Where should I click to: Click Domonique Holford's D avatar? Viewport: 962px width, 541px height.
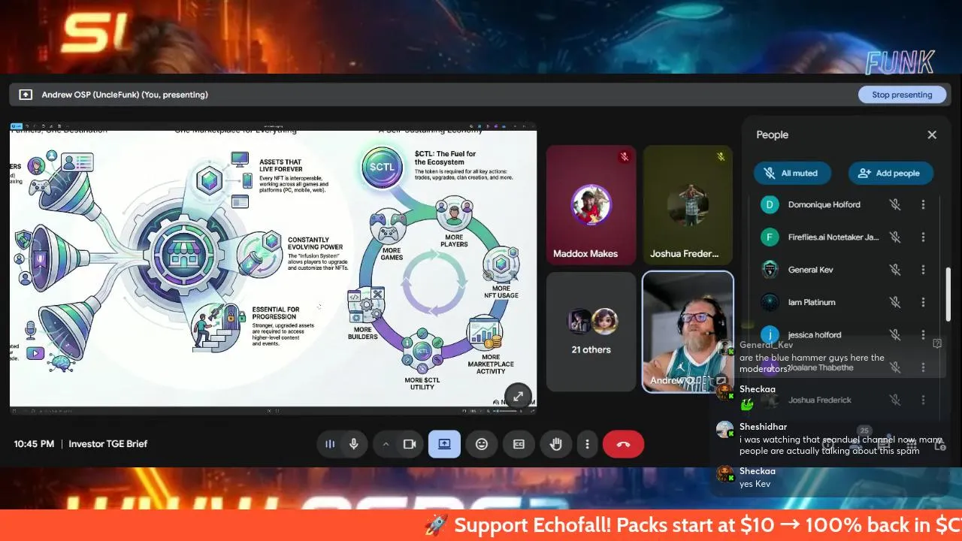(769, 204)
